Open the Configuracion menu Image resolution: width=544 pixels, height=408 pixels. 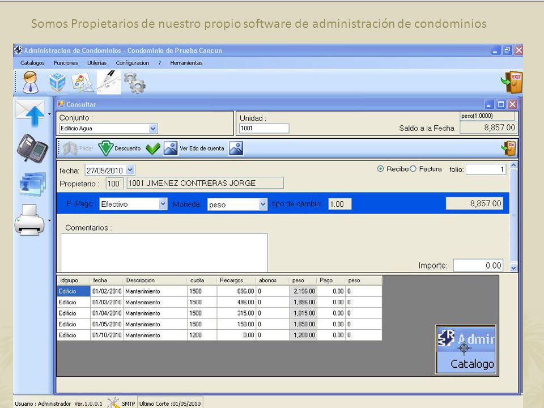pos(132,63)
